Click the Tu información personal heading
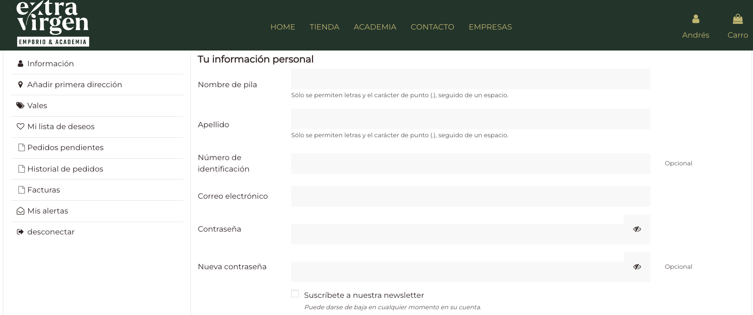The height and width of the screenshot is (315, 753). (x=255, y=59)
